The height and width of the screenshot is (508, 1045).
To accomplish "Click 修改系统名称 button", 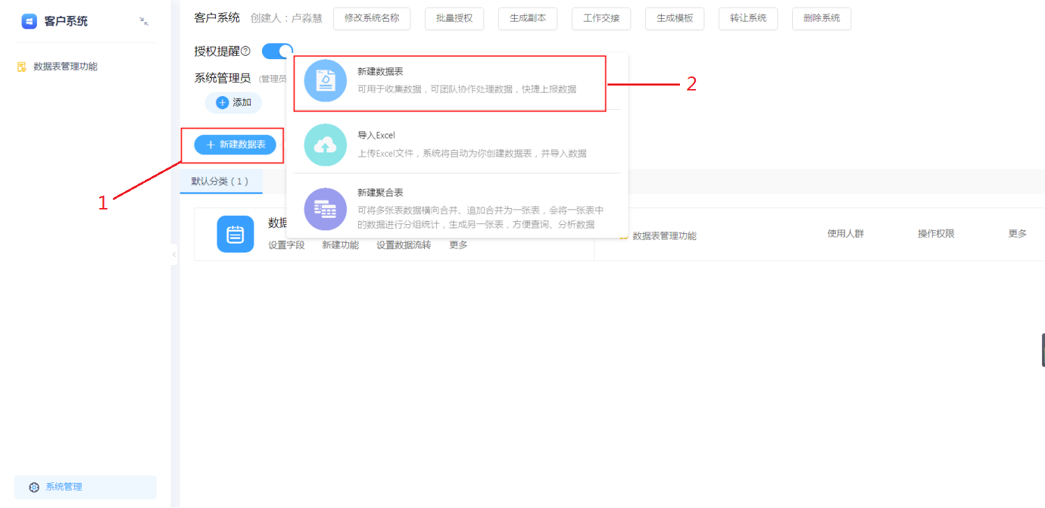I will coord(372,18).
